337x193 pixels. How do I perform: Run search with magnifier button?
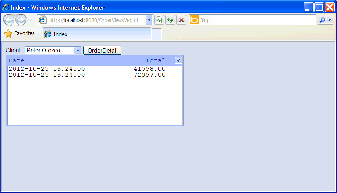pyautogui.click(x=322, y=20)
